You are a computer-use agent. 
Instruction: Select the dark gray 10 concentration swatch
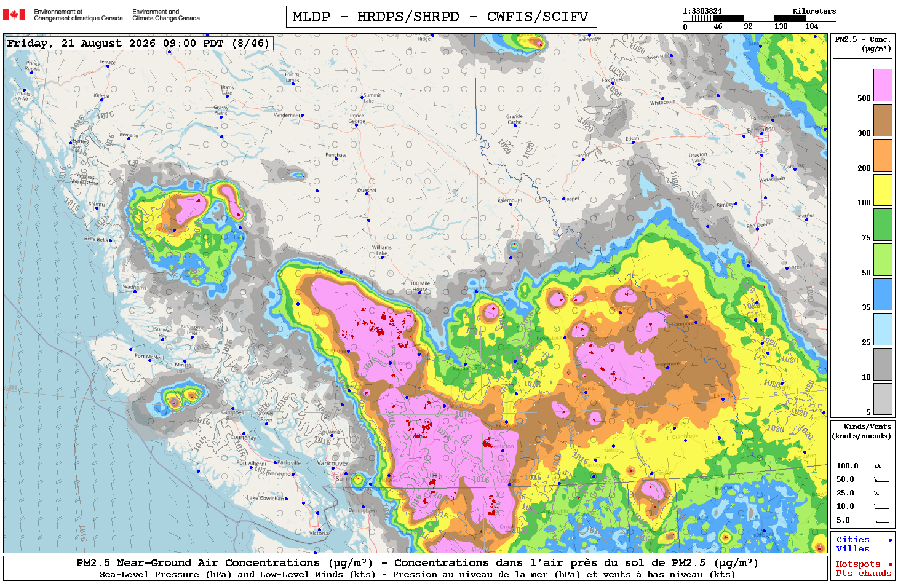click(883, 364)
